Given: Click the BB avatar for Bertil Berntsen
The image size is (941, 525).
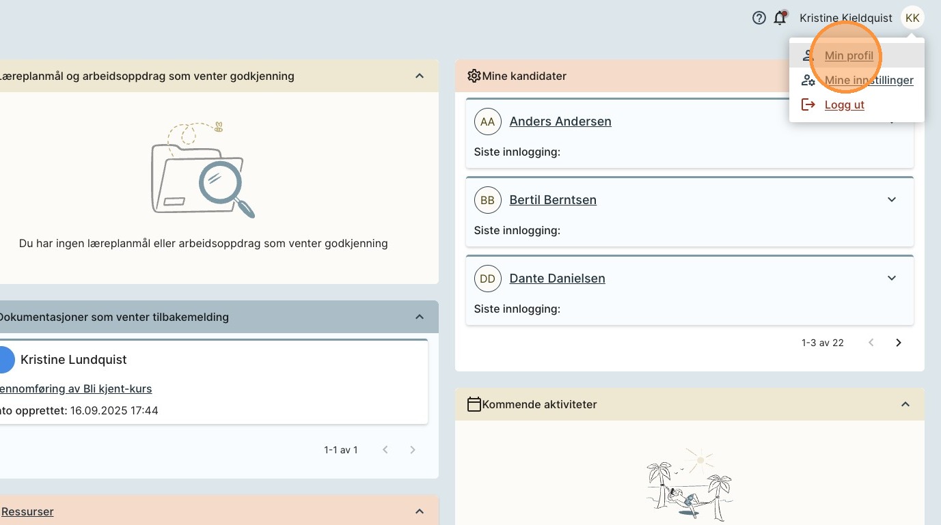Looking at the screenshot, I should (x=487, y=200).
